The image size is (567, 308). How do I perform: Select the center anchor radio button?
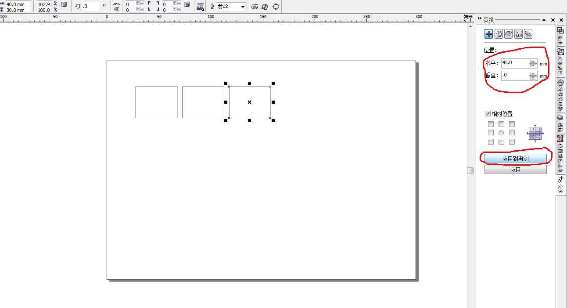coord(501,132)
